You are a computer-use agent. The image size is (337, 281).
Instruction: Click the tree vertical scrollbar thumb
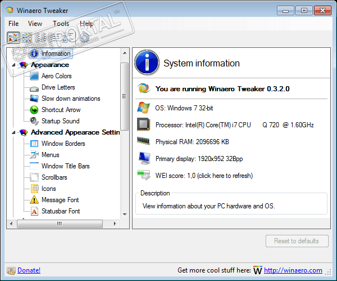[125, 96]
